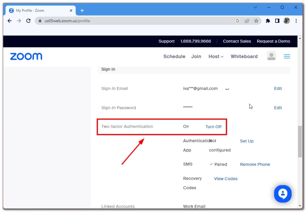308x214 pixels.
Task: Set Up the Authentication App
Action: [x=247, y=141]
